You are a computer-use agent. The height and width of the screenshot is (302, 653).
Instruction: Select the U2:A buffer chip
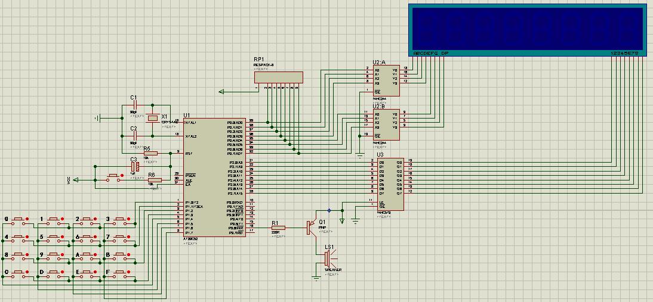click(386, 80)
